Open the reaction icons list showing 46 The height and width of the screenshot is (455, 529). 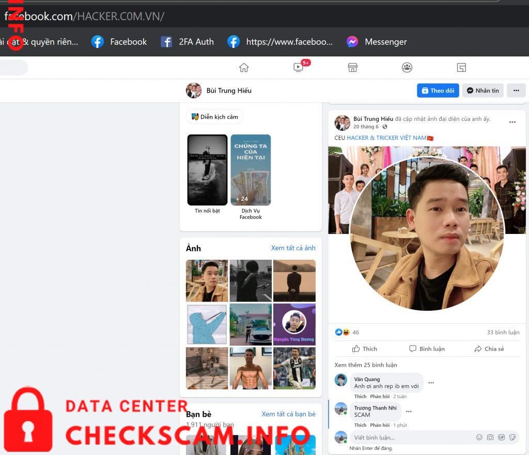347,332
